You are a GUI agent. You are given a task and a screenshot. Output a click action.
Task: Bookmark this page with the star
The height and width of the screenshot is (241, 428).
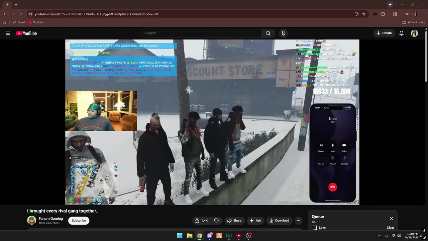click(x=364, y=14)
